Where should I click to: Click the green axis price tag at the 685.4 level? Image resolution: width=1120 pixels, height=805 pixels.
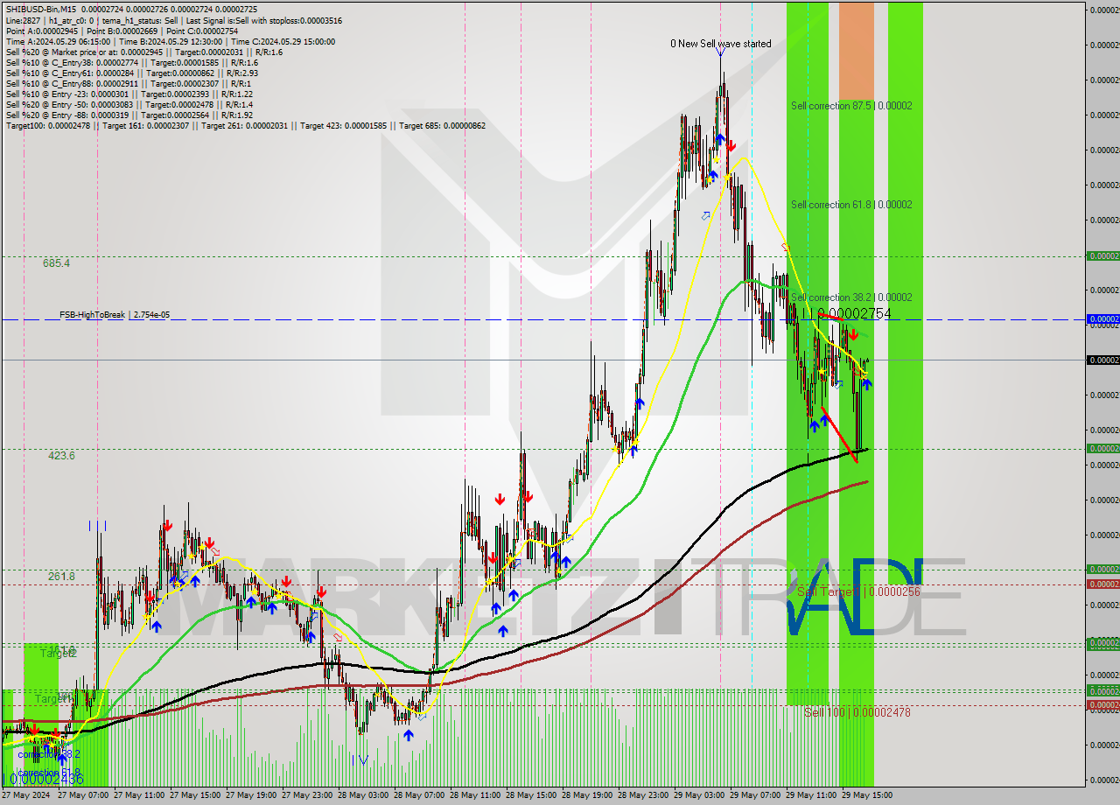coord(1102,256)
